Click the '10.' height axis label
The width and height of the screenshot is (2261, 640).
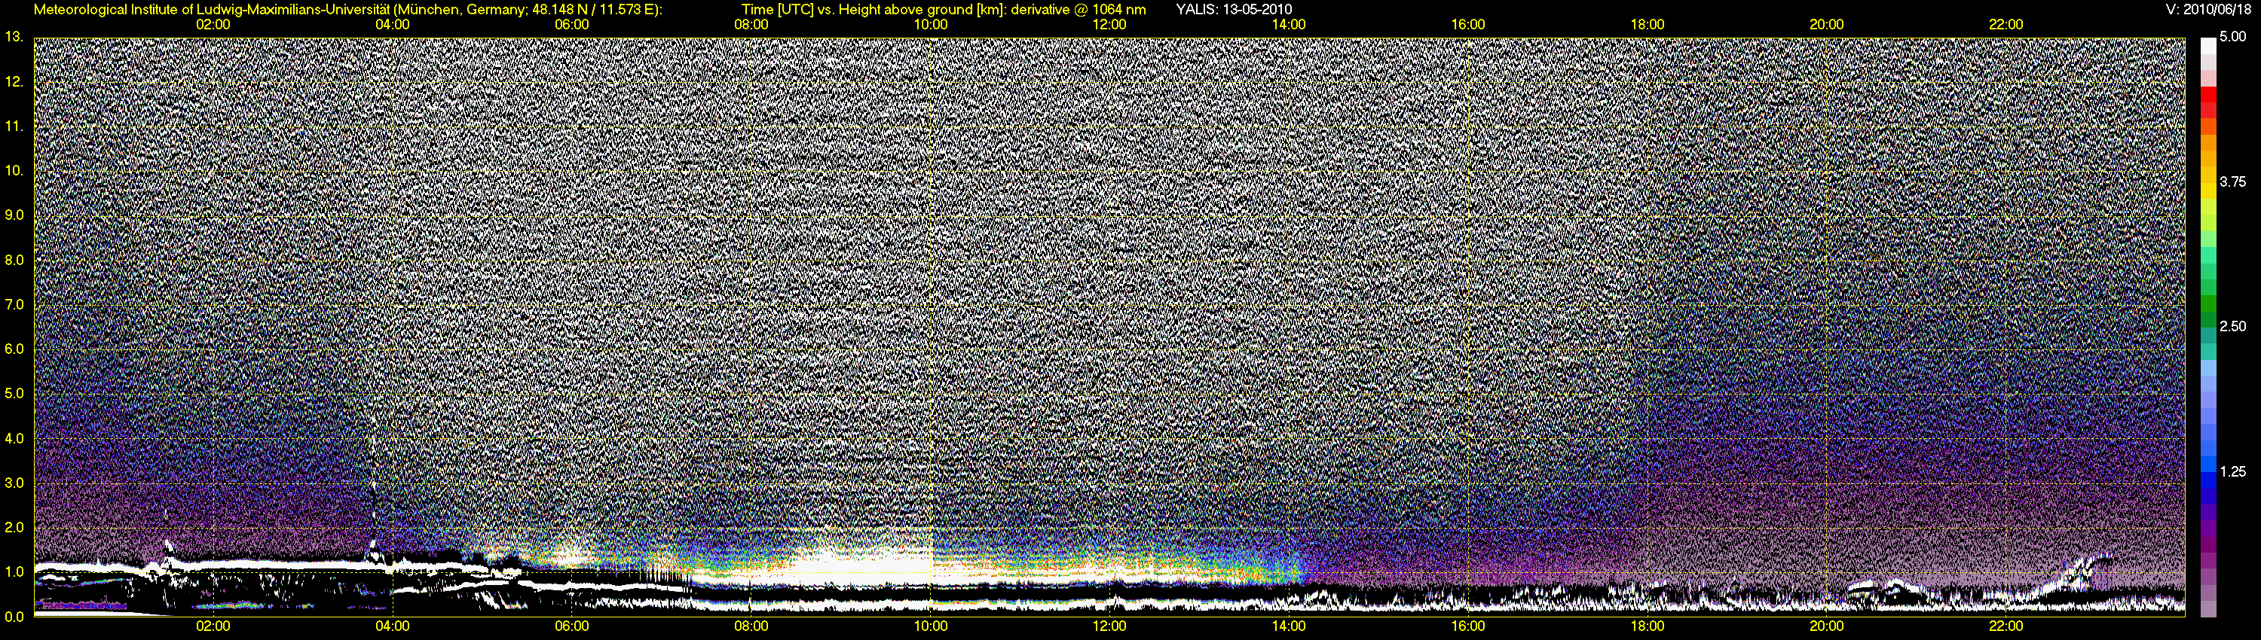click(x=14, y=170)
